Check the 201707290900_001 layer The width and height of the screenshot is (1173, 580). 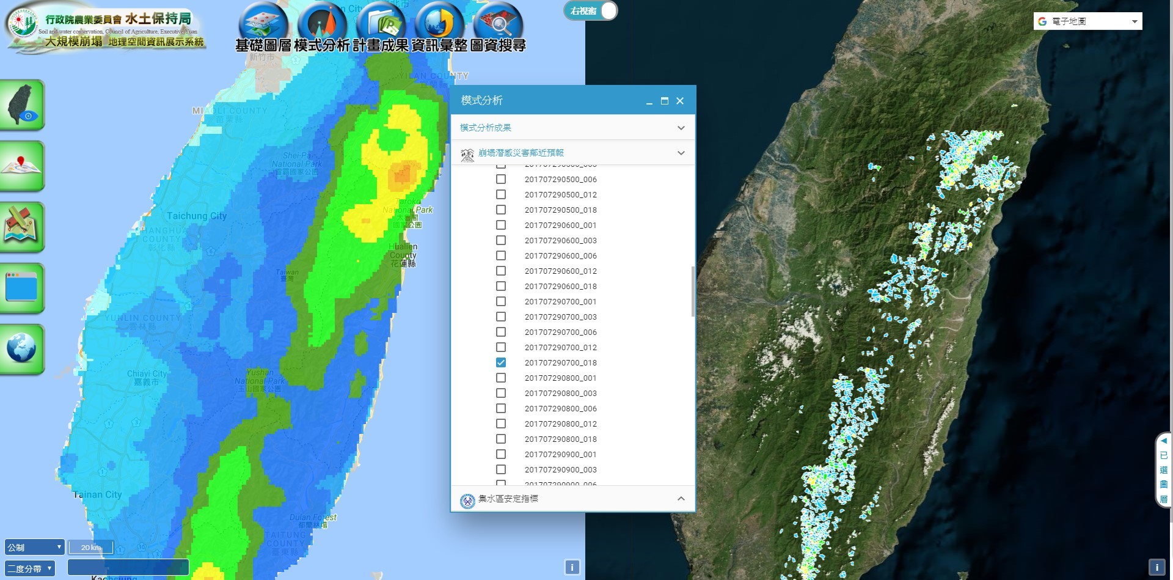point(501,454)
